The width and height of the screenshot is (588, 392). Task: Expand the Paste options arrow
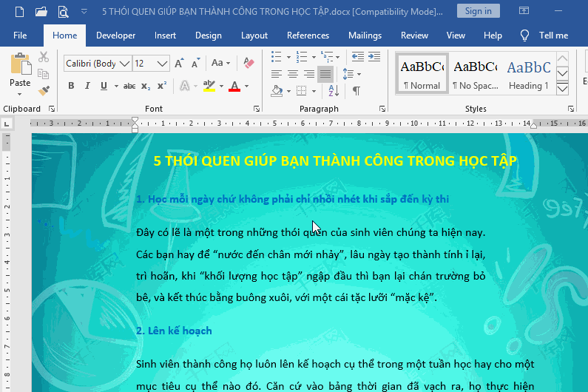(x=20, y=94)
